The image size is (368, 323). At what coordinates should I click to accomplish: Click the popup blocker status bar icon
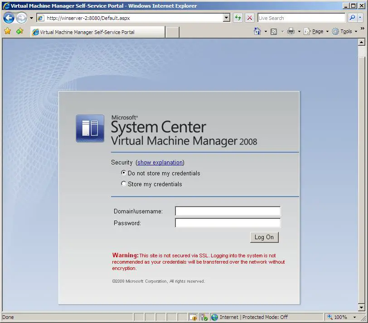pos(193,317)
